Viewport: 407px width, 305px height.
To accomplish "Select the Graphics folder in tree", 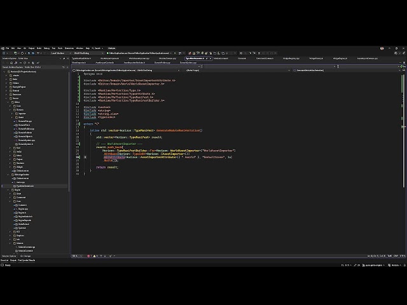I will tap(20, 236).
